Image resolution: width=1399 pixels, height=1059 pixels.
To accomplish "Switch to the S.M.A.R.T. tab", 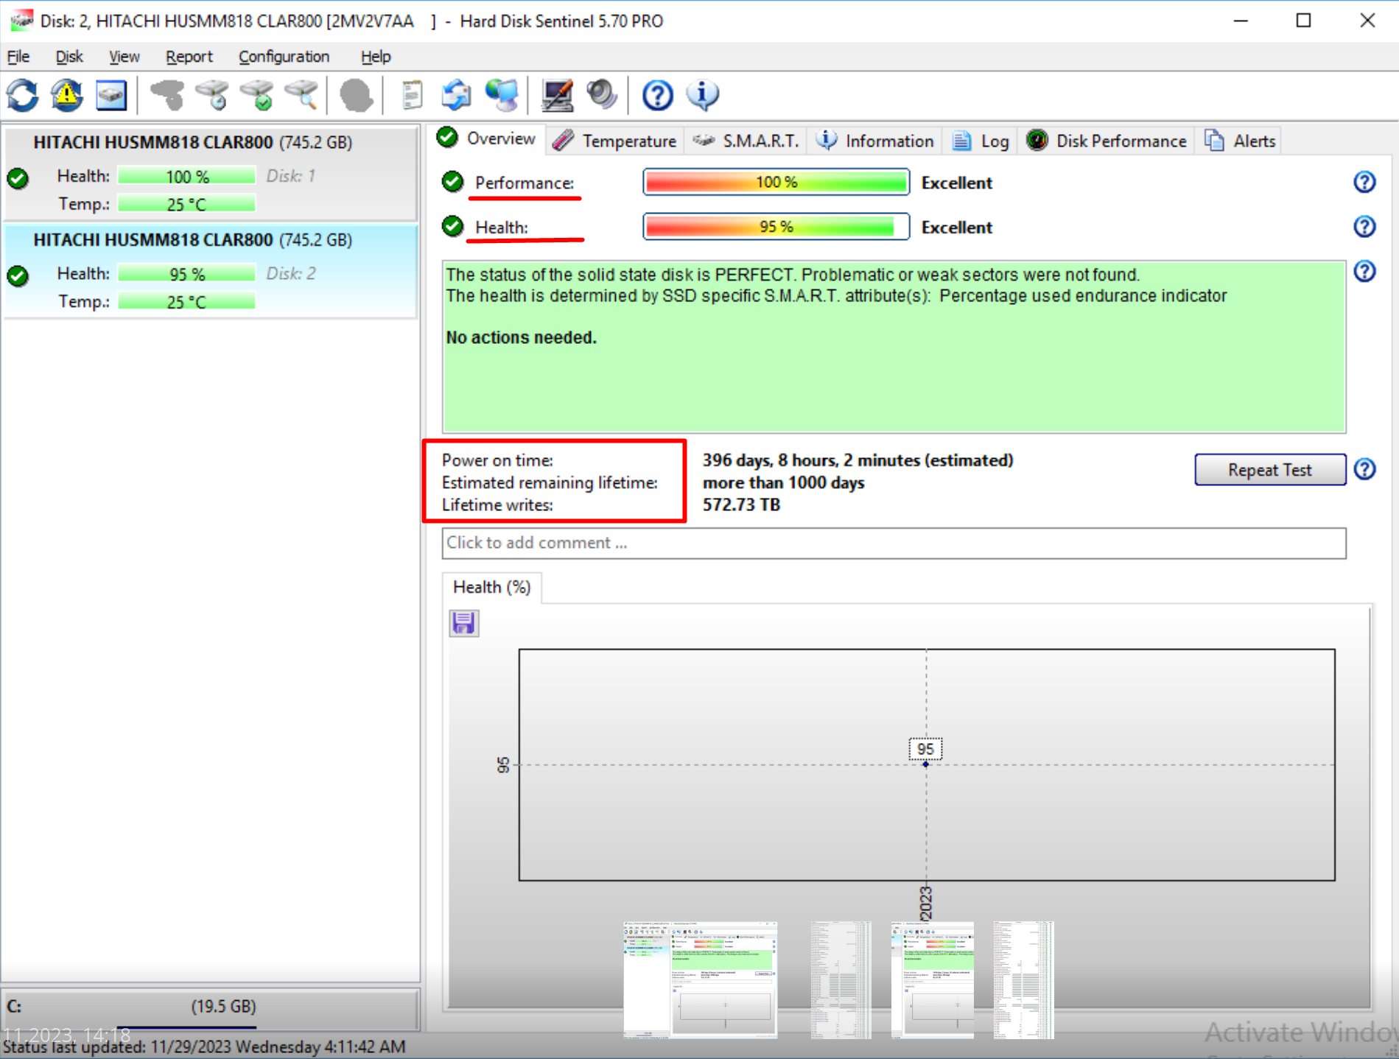I will coord(746,141).
